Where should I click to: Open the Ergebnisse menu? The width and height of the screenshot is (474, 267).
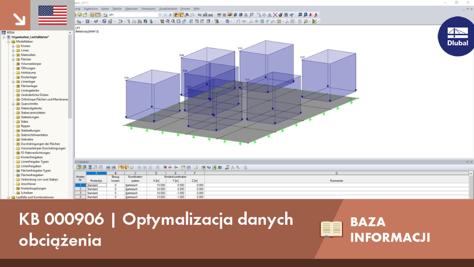pos(91,9)
